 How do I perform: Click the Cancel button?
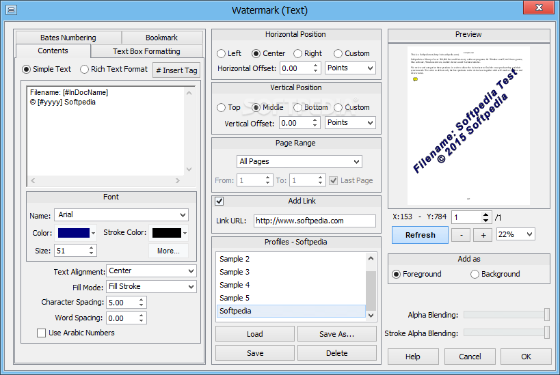470,357
